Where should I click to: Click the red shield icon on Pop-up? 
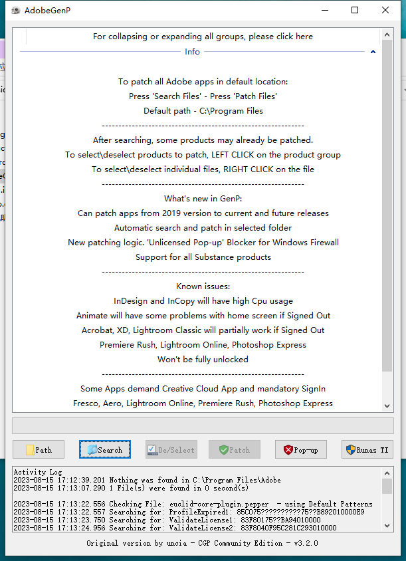(x=288, y=450)
